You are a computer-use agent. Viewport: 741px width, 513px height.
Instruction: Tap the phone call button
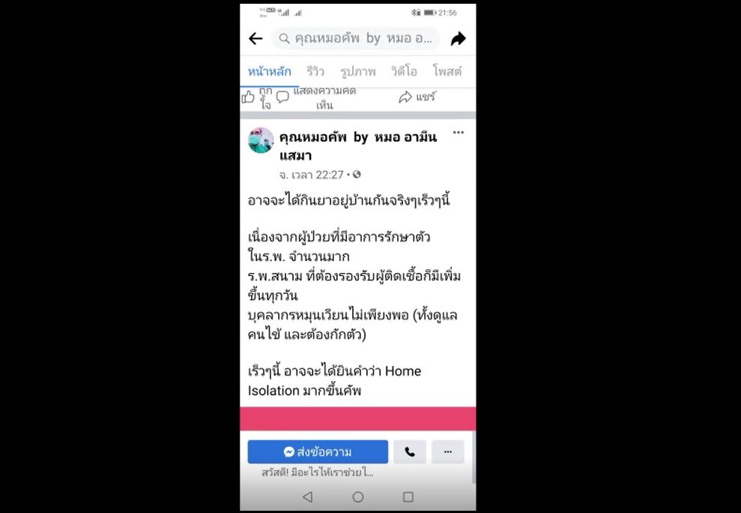click(x=410, y=452)
